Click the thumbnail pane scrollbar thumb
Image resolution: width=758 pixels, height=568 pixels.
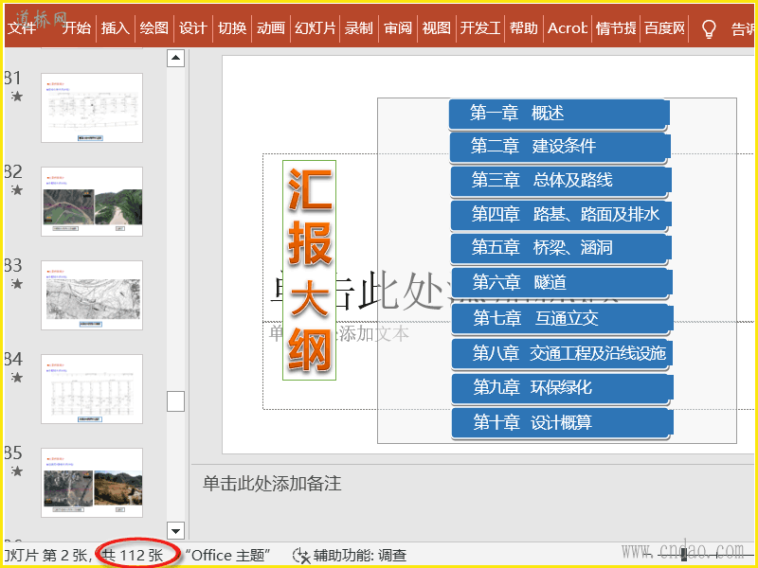click(175, 400)
